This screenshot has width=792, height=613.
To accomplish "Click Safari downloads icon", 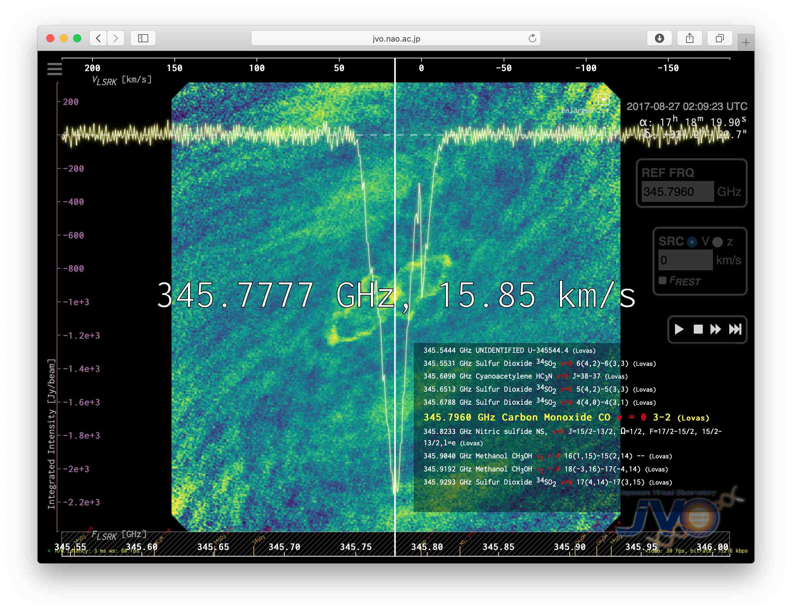I will [x=659, y=38].
